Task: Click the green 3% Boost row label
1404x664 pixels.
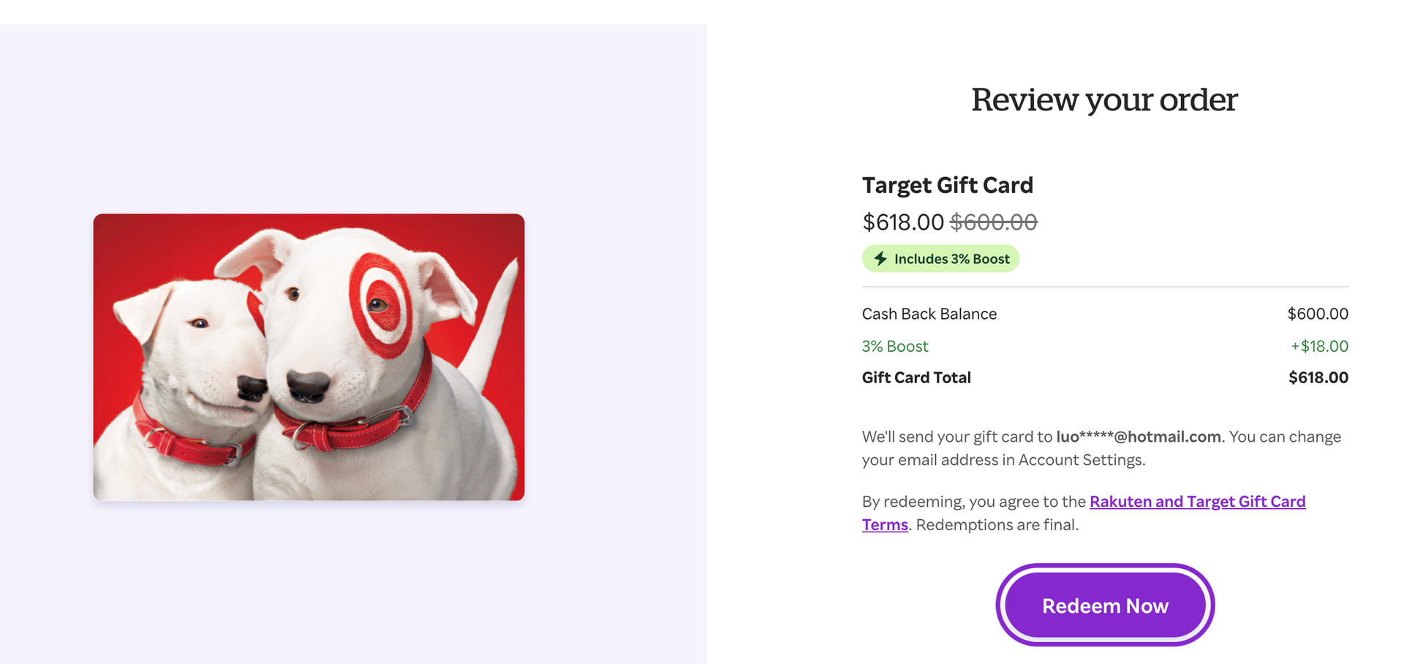Action: [x=894, y=346]
